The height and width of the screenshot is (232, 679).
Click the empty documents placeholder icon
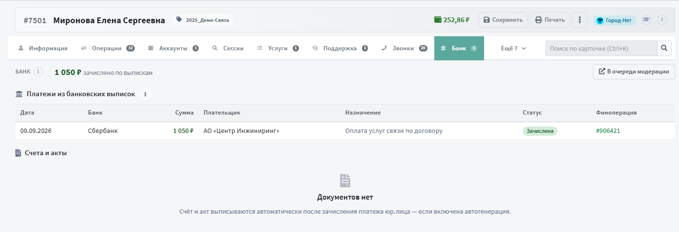345,181
